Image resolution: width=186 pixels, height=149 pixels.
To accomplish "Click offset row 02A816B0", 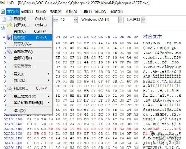I will coord(13,129).
